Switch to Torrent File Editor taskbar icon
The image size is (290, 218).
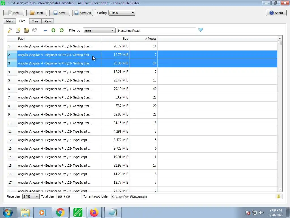78,212
